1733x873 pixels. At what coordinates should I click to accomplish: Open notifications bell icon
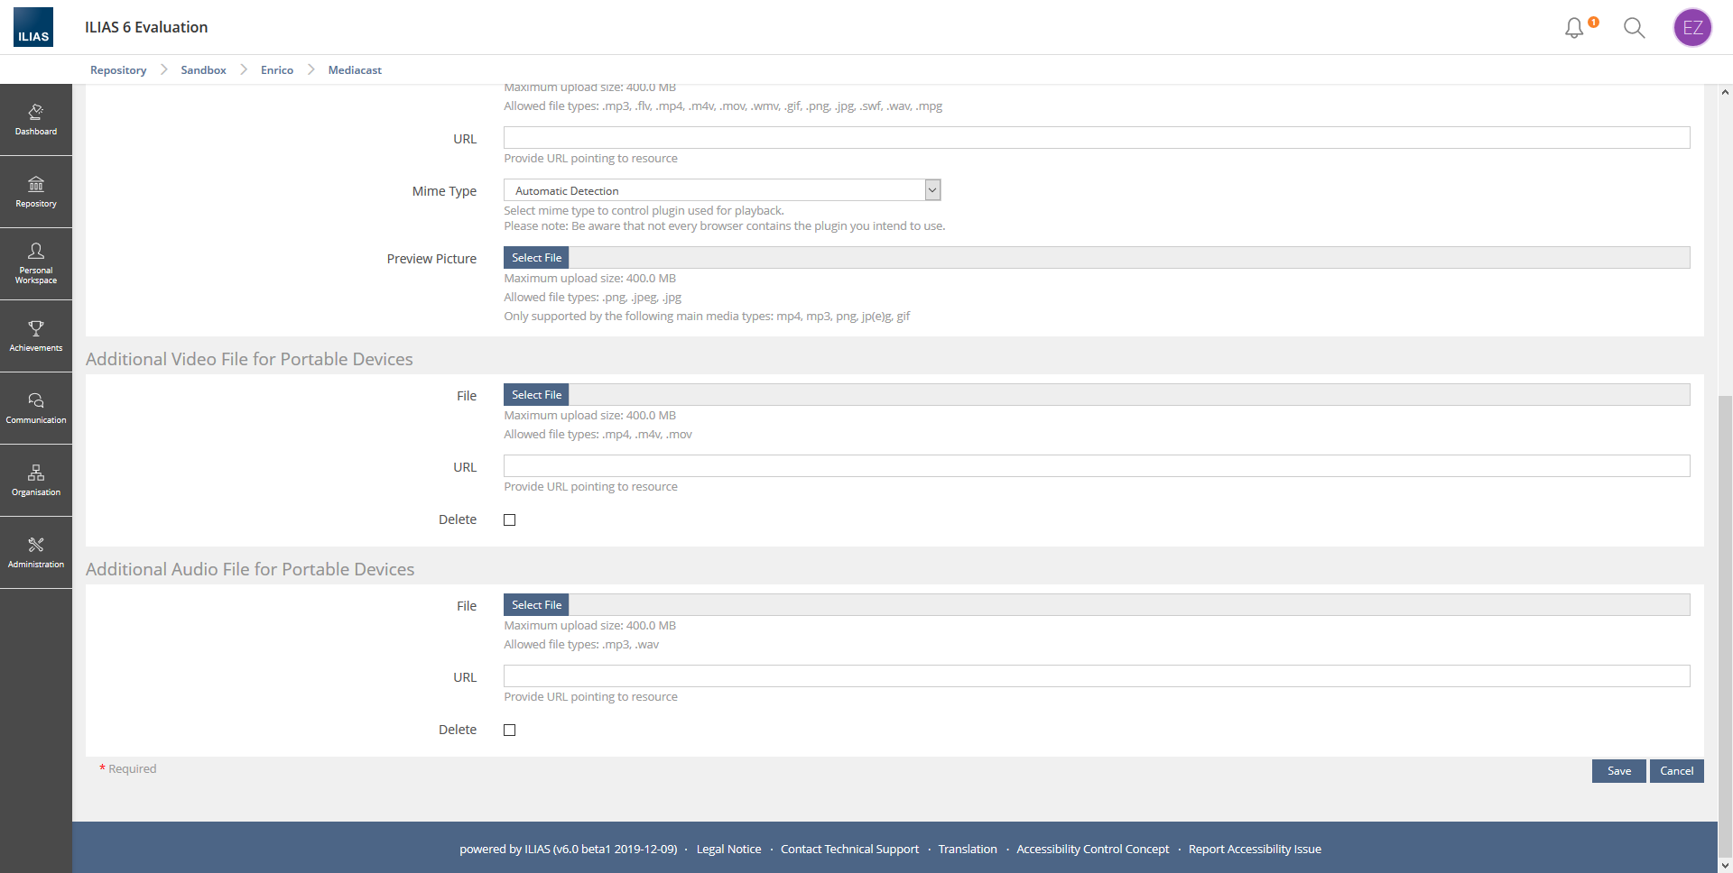coord(1574,28)
